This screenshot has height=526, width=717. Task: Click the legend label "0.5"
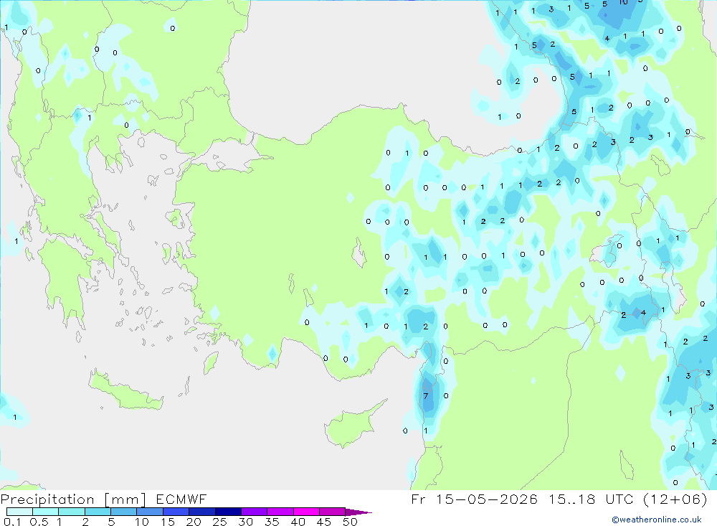pos(39,522)
